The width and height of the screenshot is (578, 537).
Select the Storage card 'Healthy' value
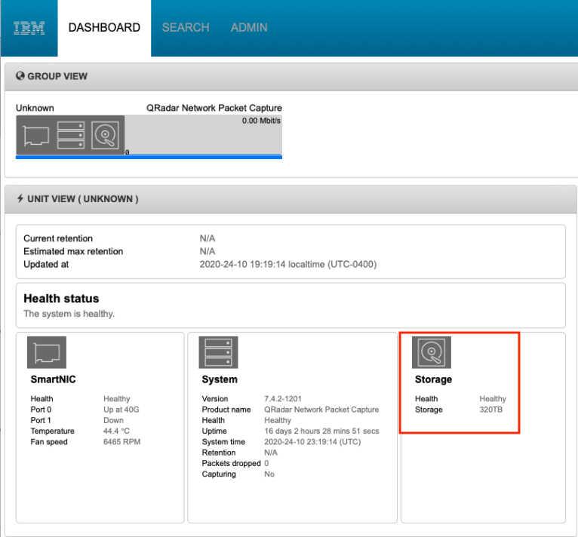pyautogui.click(x=493, y=399)
